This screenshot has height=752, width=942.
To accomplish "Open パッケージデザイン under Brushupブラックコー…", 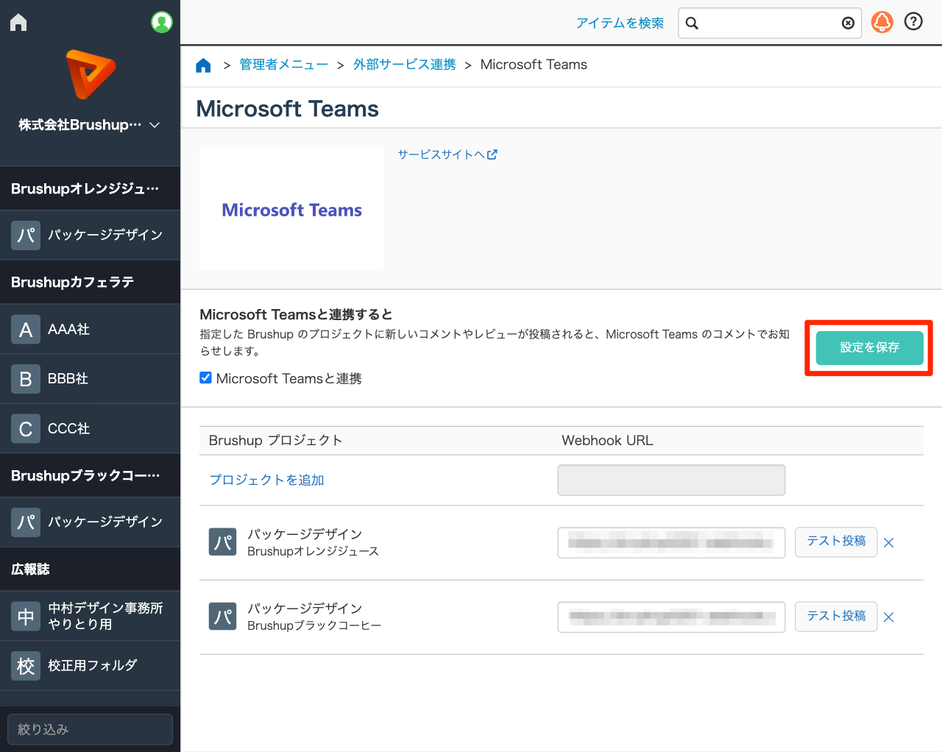I will (90, 522).
